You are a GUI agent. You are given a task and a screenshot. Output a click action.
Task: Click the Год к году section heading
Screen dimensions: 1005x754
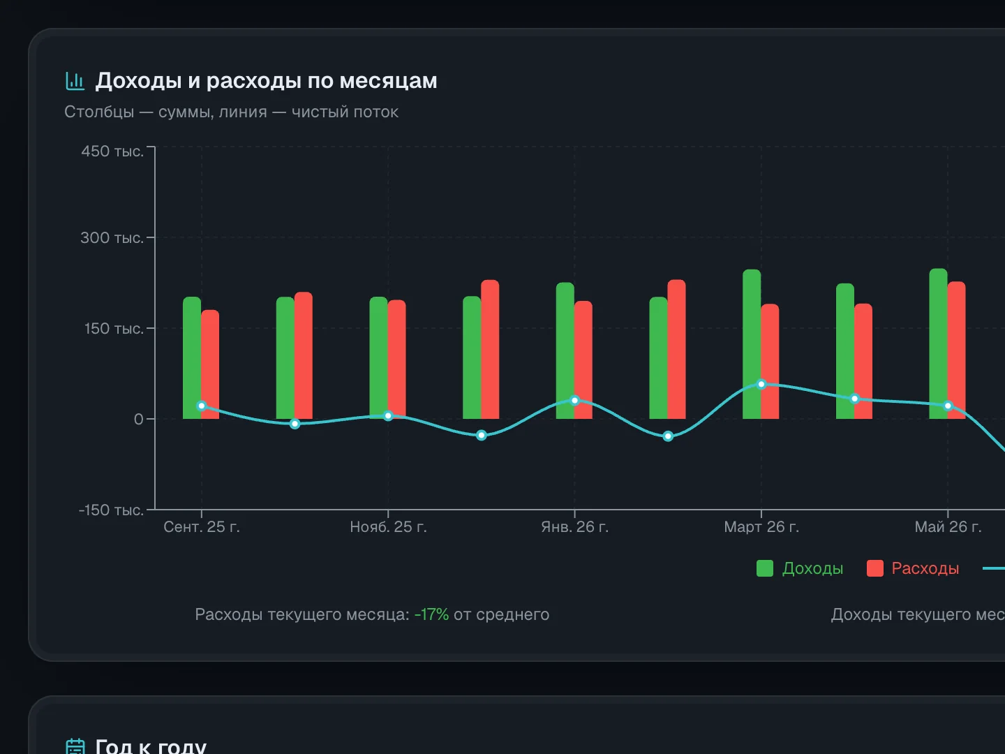tap(151, 746)
